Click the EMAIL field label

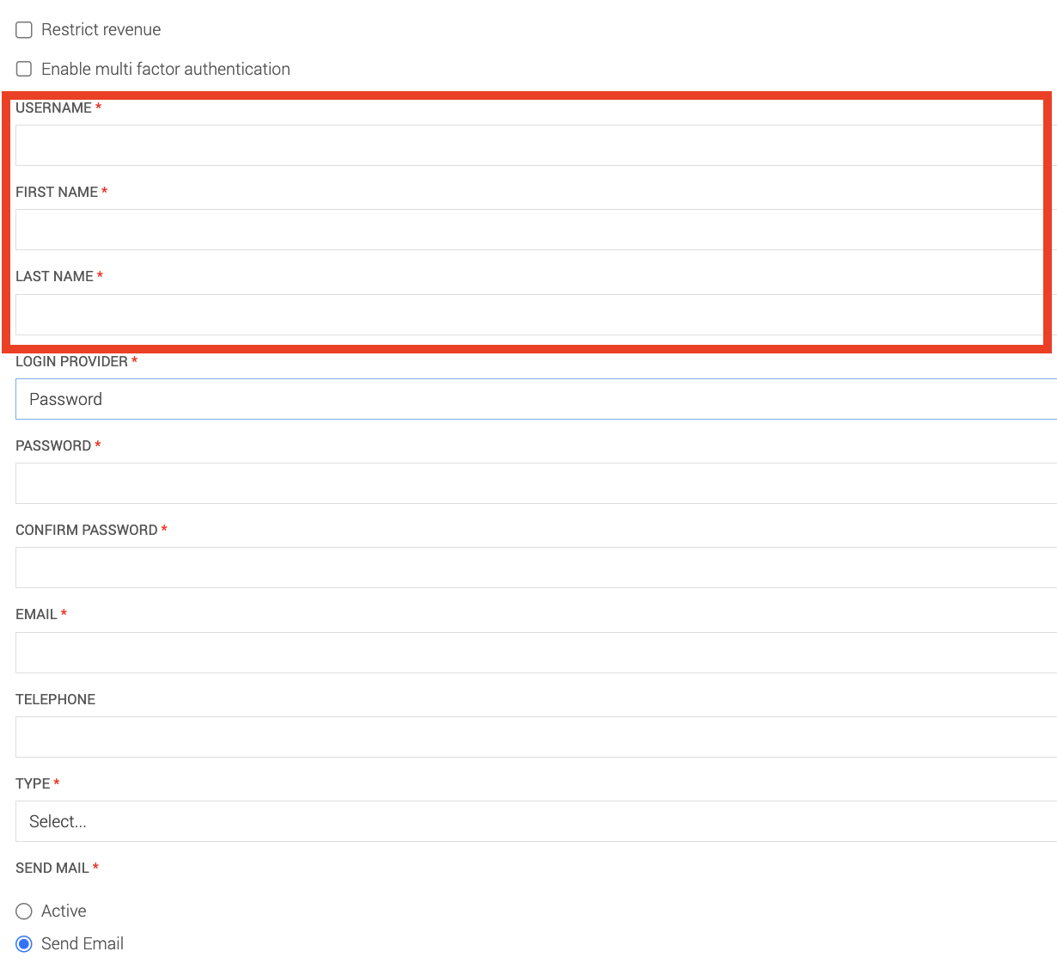[x=36, y=614]
